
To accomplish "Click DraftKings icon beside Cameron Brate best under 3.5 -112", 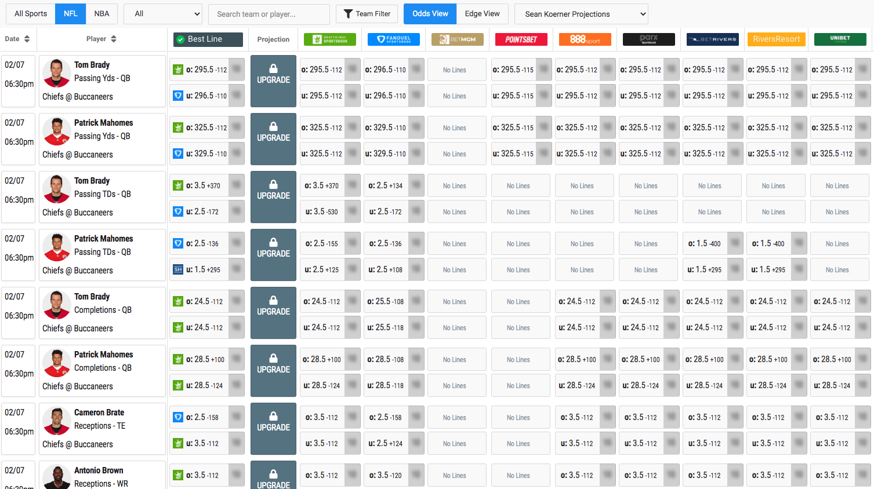I will pyautogui.click(x=179, y=443).
